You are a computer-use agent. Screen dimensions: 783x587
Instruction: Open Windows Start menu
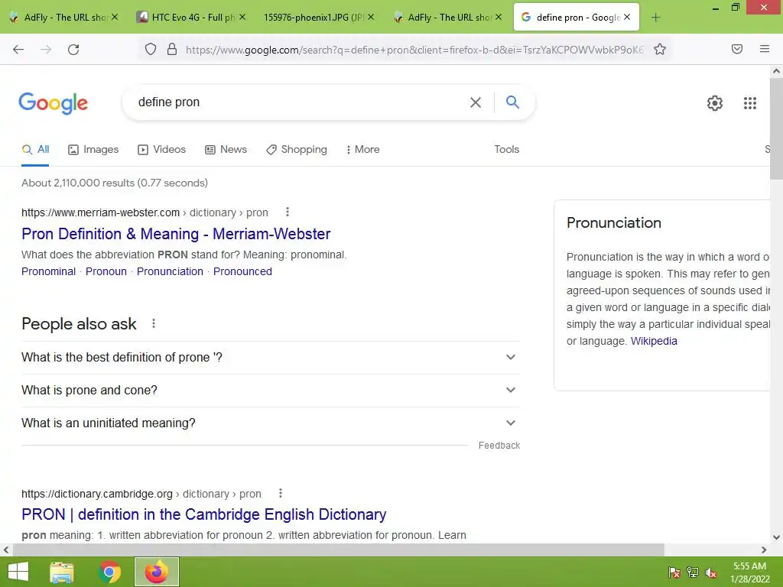click(18, 572)
